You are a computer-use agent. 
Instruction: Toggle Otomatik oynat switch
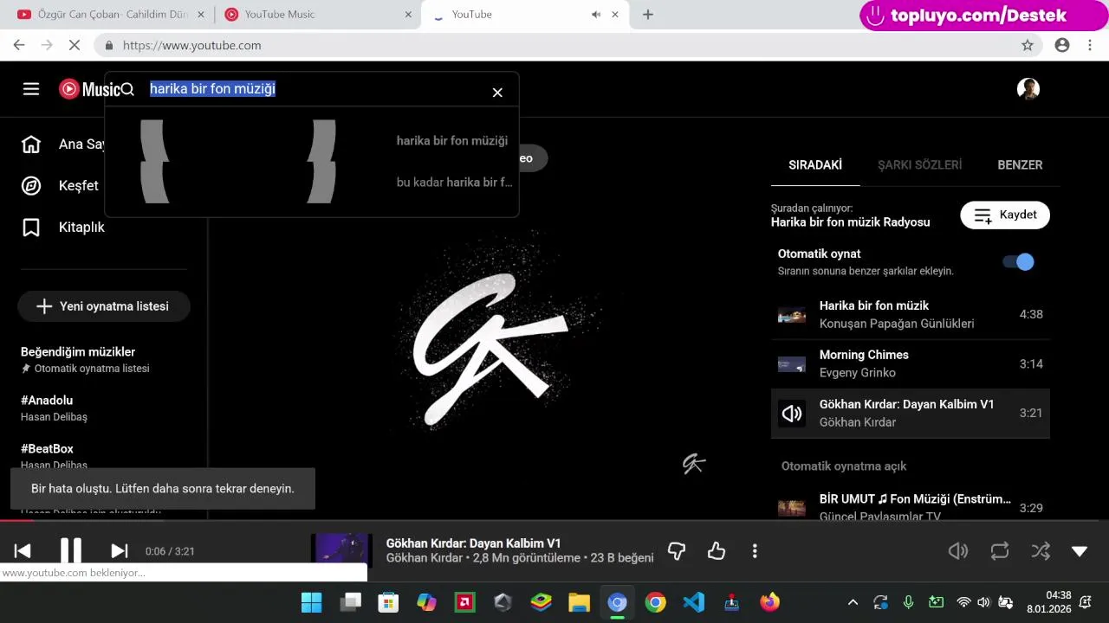(x=1019, y=261)
